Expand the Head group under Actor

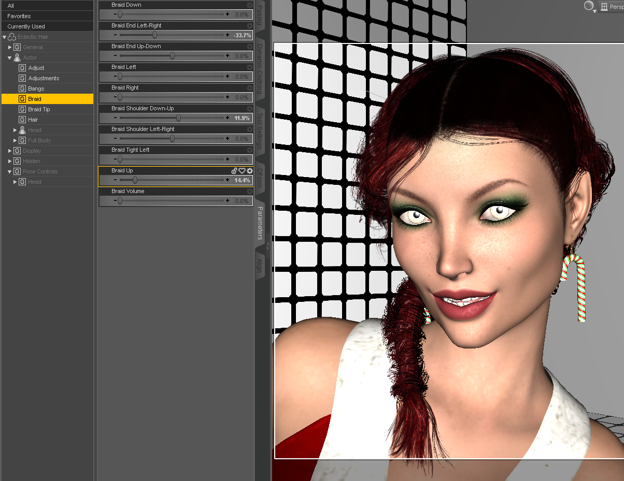pos(15,130)
